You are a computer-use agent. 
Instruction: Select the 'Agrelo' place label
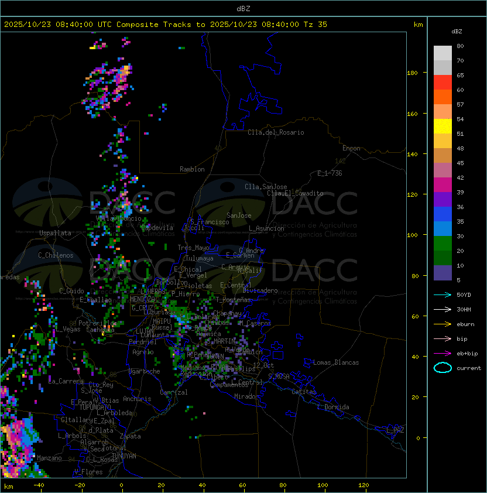pos(143,352)
